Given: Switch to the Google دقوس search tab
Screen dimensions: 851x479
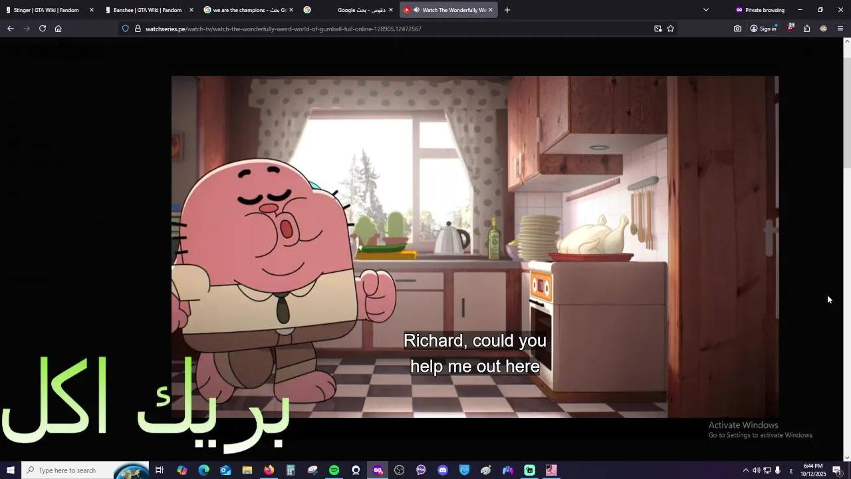Looking at the screenshot, I should tap(348, 10).
